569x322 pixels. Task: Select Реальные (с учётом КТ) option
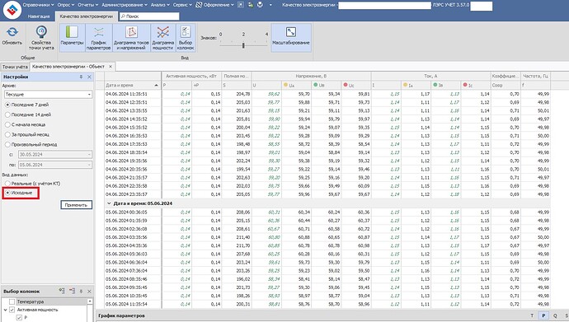tap(7, 184)
